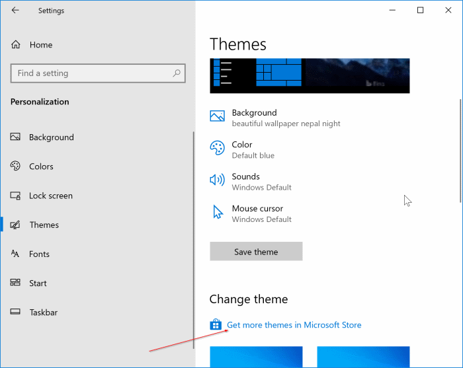Click the Start tiles icon in sidebar

[15, 283]
